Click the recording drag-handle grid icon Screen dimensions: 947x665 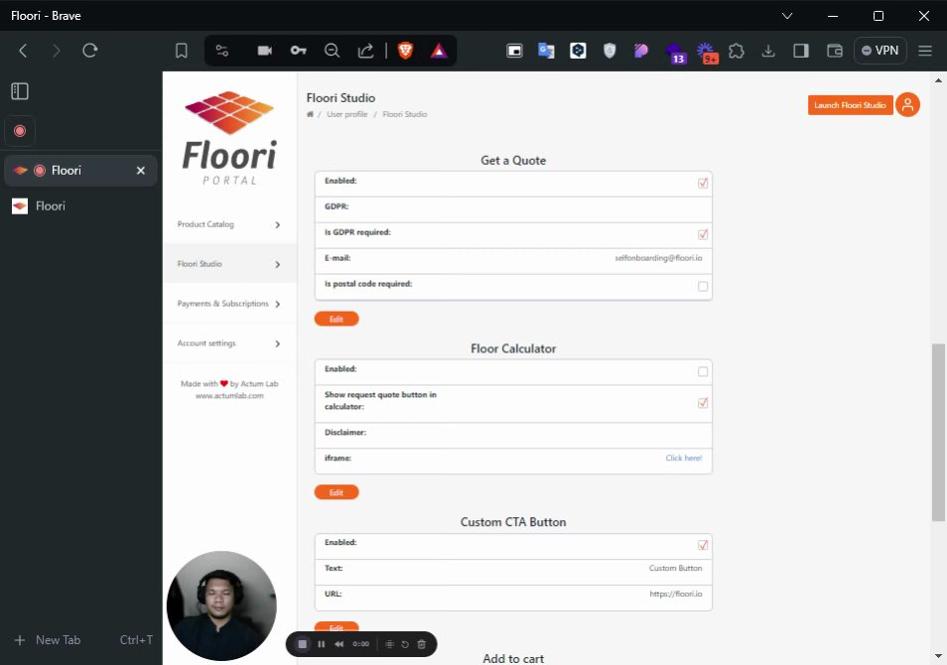[x=389, y=644]
